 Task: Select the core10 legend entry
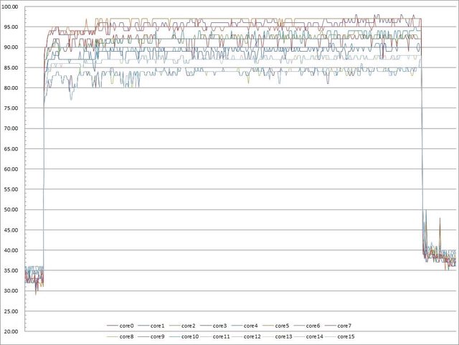191,336
